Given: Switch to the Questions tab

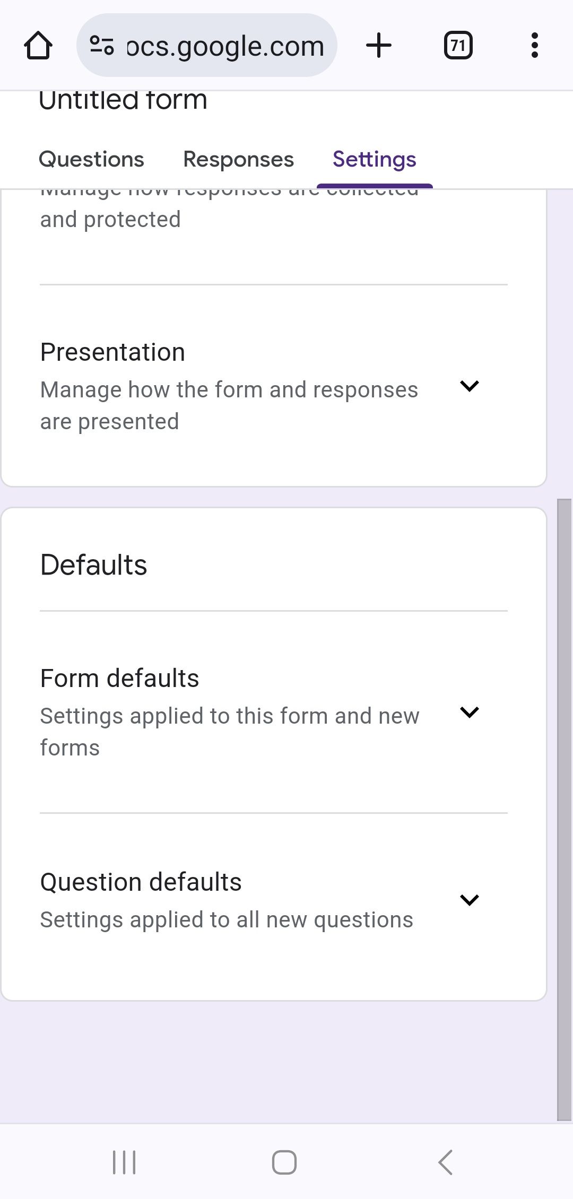Looking at the screenshot, I should 91,159.
